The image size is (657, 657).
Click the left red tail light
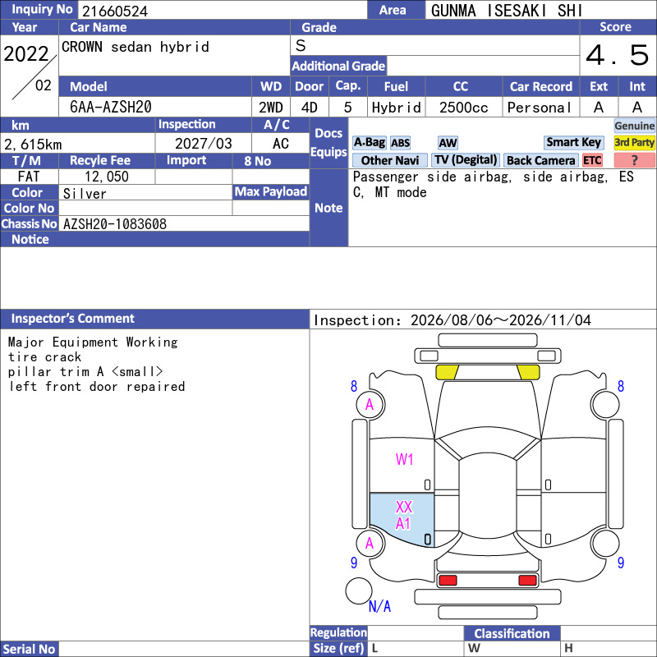point(448,581)
